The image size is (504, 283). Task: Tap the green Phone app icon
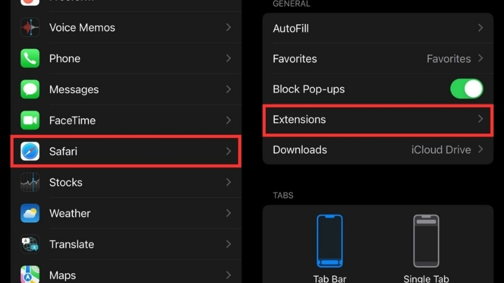pos(30,58)
